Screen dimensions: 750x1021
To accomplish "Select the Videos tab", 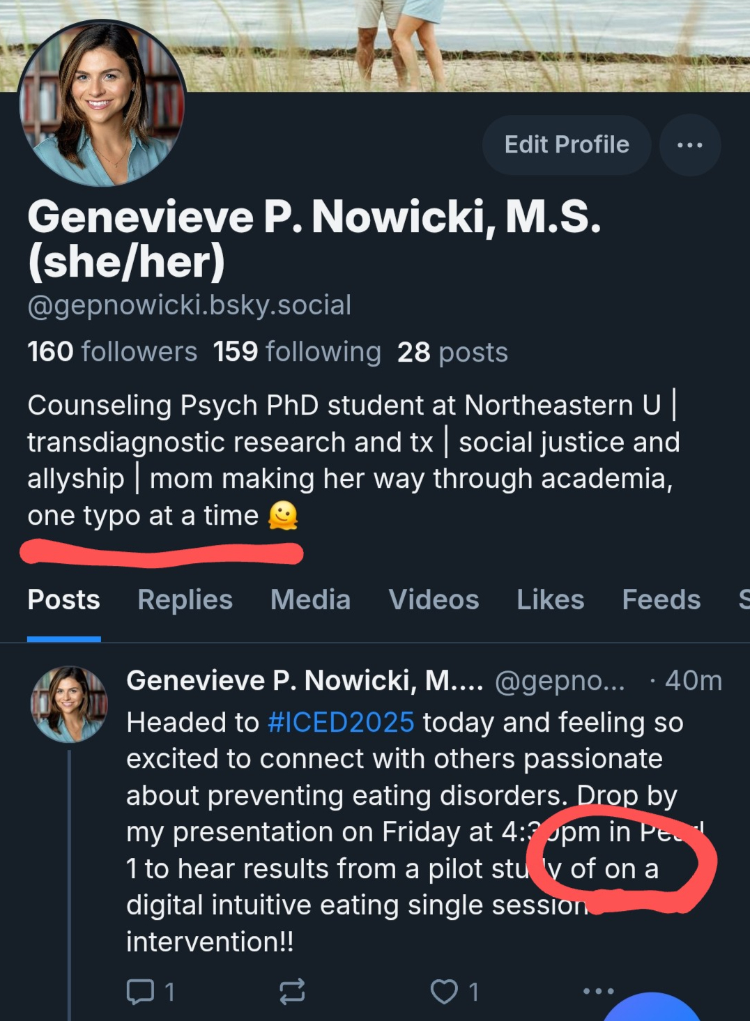I will pyautogui.click(x=434, y=600).
